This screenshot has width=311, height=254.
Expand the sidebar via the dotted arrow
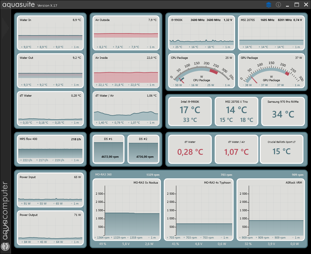click(5, 28)
